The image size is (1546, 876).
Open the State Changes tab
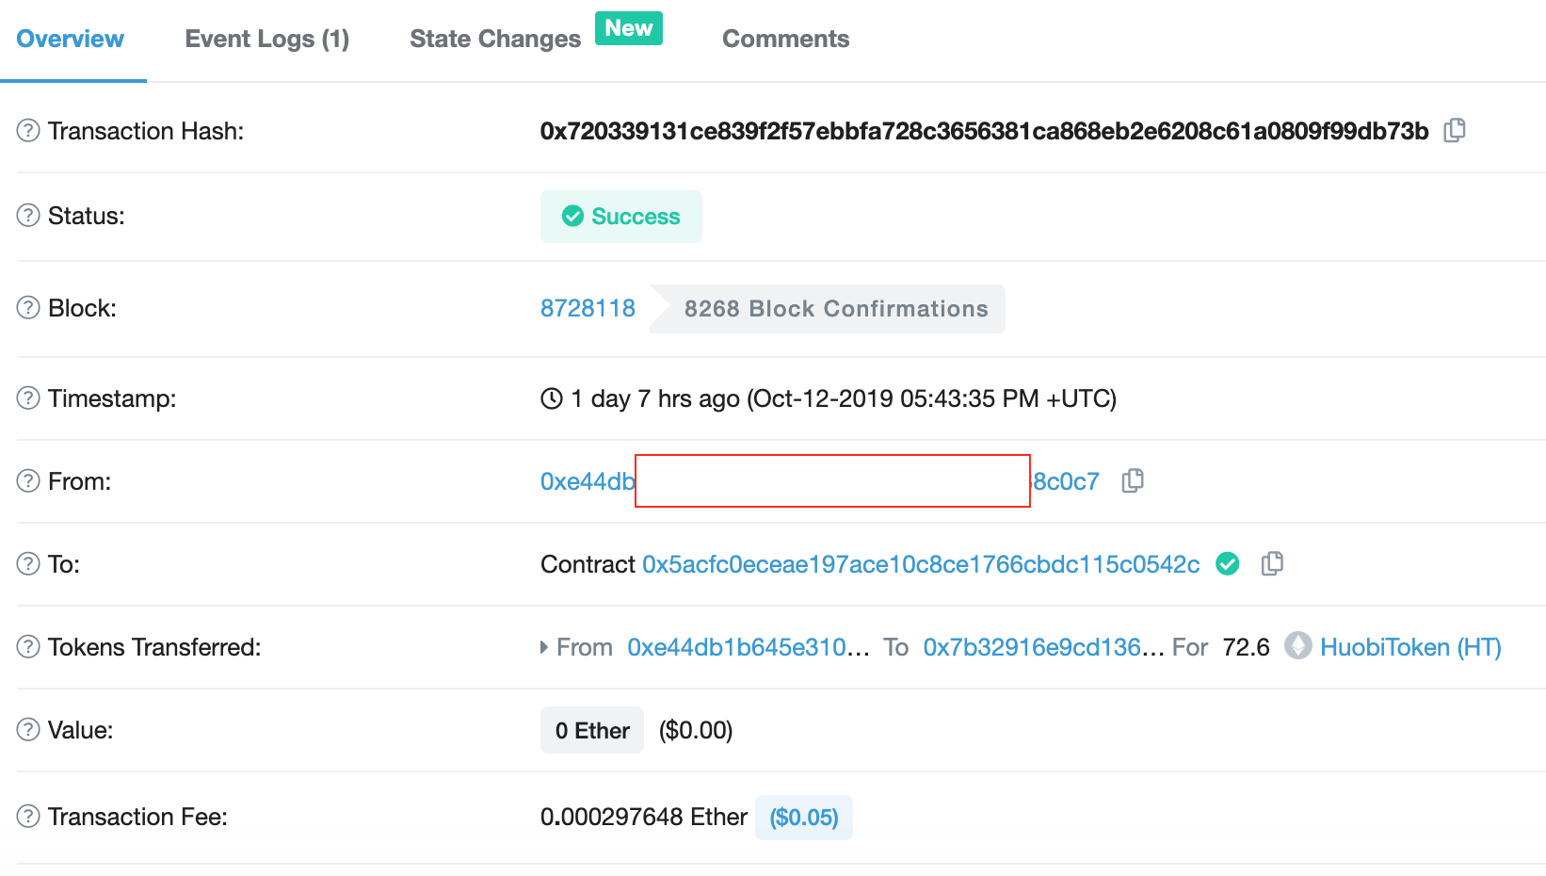[495, 39]
